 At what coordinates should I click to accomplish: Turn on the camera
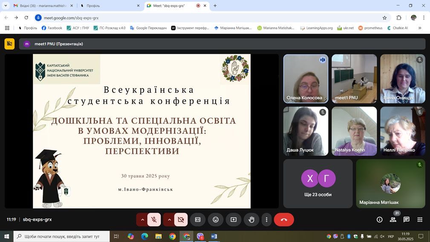point(181,219)
